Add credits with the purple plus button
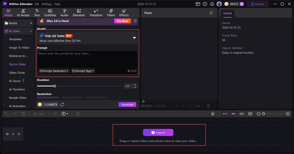Screen dimensions: 294x154 (x=242, y=4)
